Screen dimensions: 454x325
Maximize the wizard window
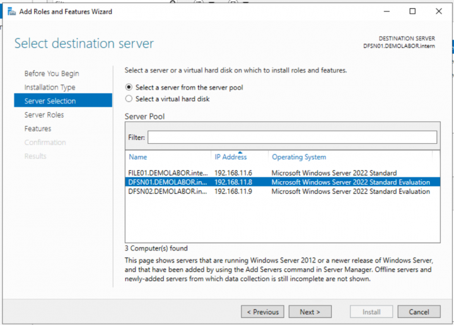(x=412, y=11)
